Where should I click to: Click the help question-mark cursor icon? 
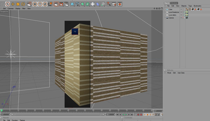(109, 4)
